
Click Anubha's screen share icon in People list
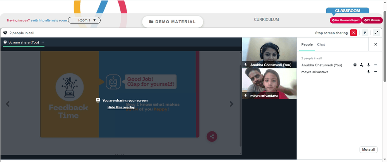click(x=354, y=65)
